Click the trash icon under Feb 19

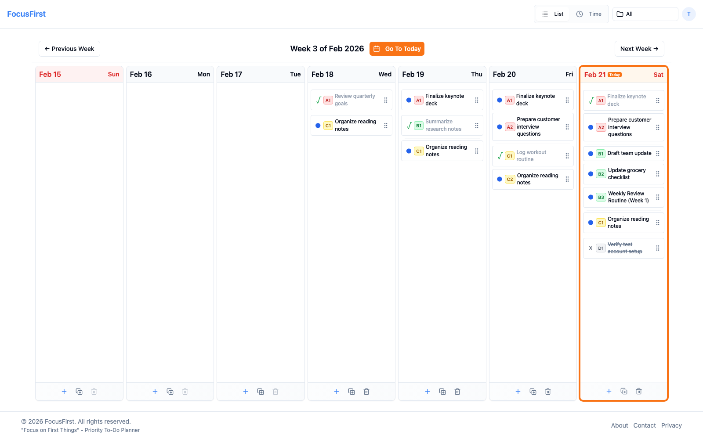457,391
